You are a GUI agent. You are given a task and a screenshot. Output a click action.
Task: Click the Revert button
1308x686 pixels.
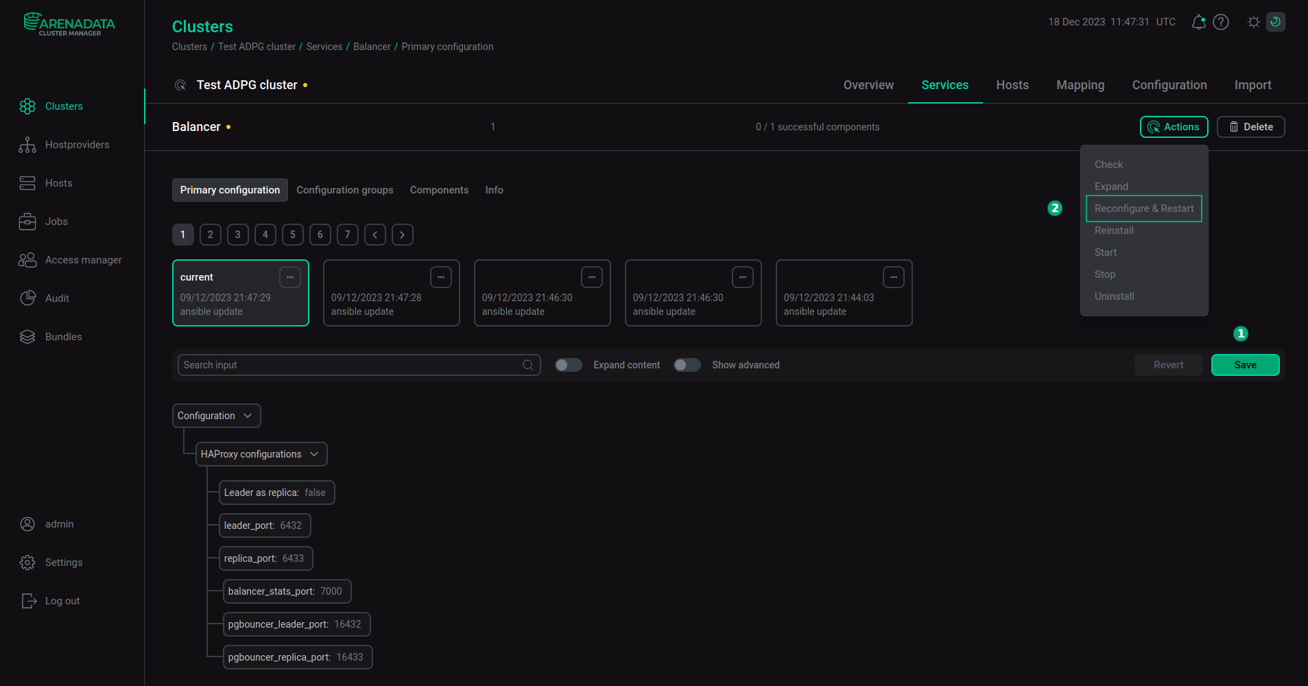(1168, 365)
